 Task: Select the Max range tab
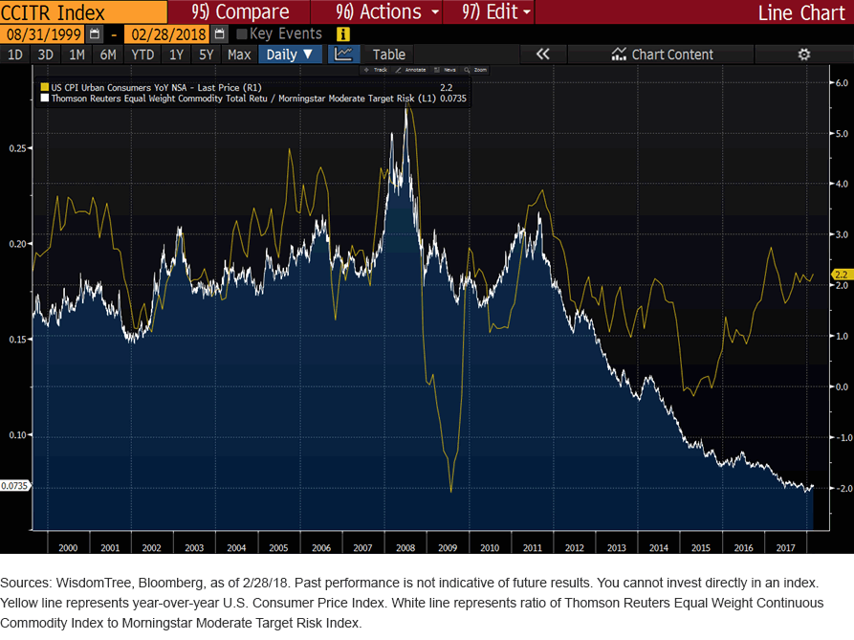239,55
